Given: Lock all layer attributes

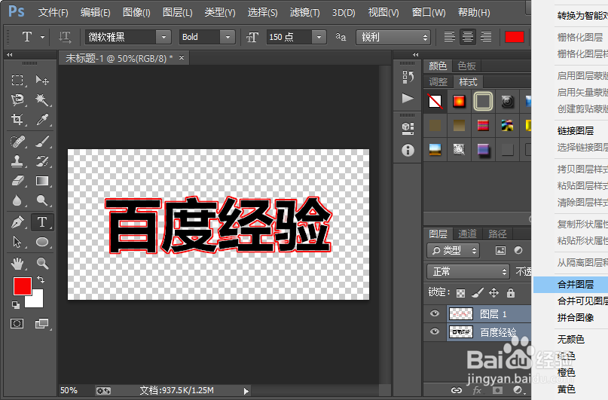Looking at the screenshot, I should coord(511,293).
